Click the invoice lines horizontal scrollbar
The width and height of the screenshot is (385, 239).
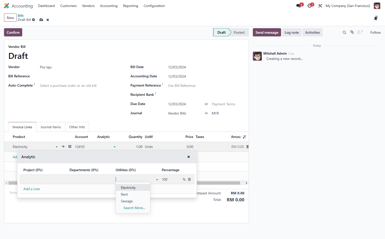(124, 183)
